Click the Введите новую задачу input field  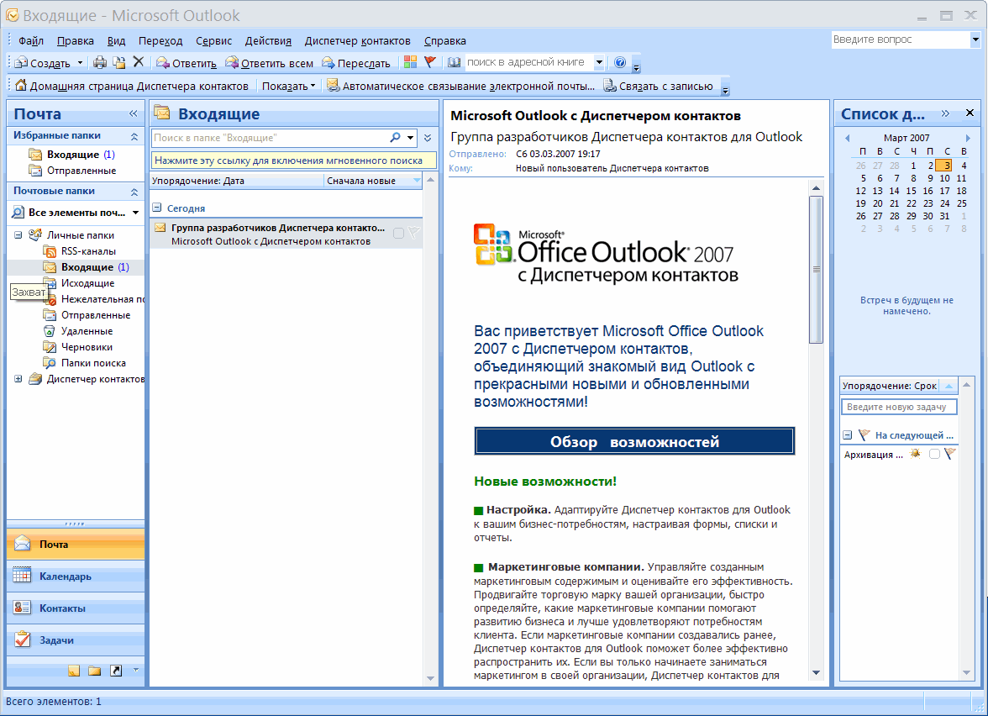pos(899,407)
